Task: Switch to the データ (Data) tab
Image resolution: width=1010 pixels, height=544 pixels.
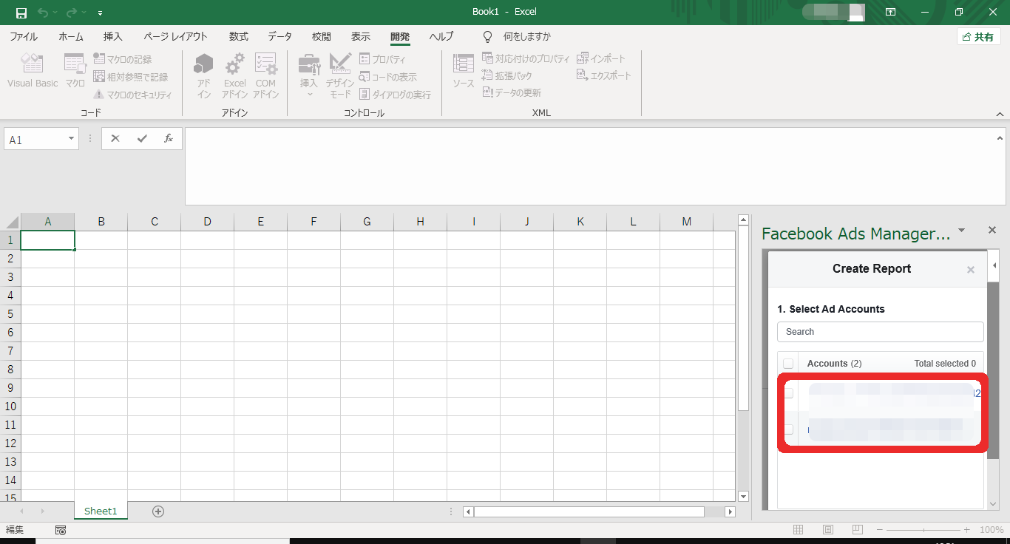Action: point(279,36)
